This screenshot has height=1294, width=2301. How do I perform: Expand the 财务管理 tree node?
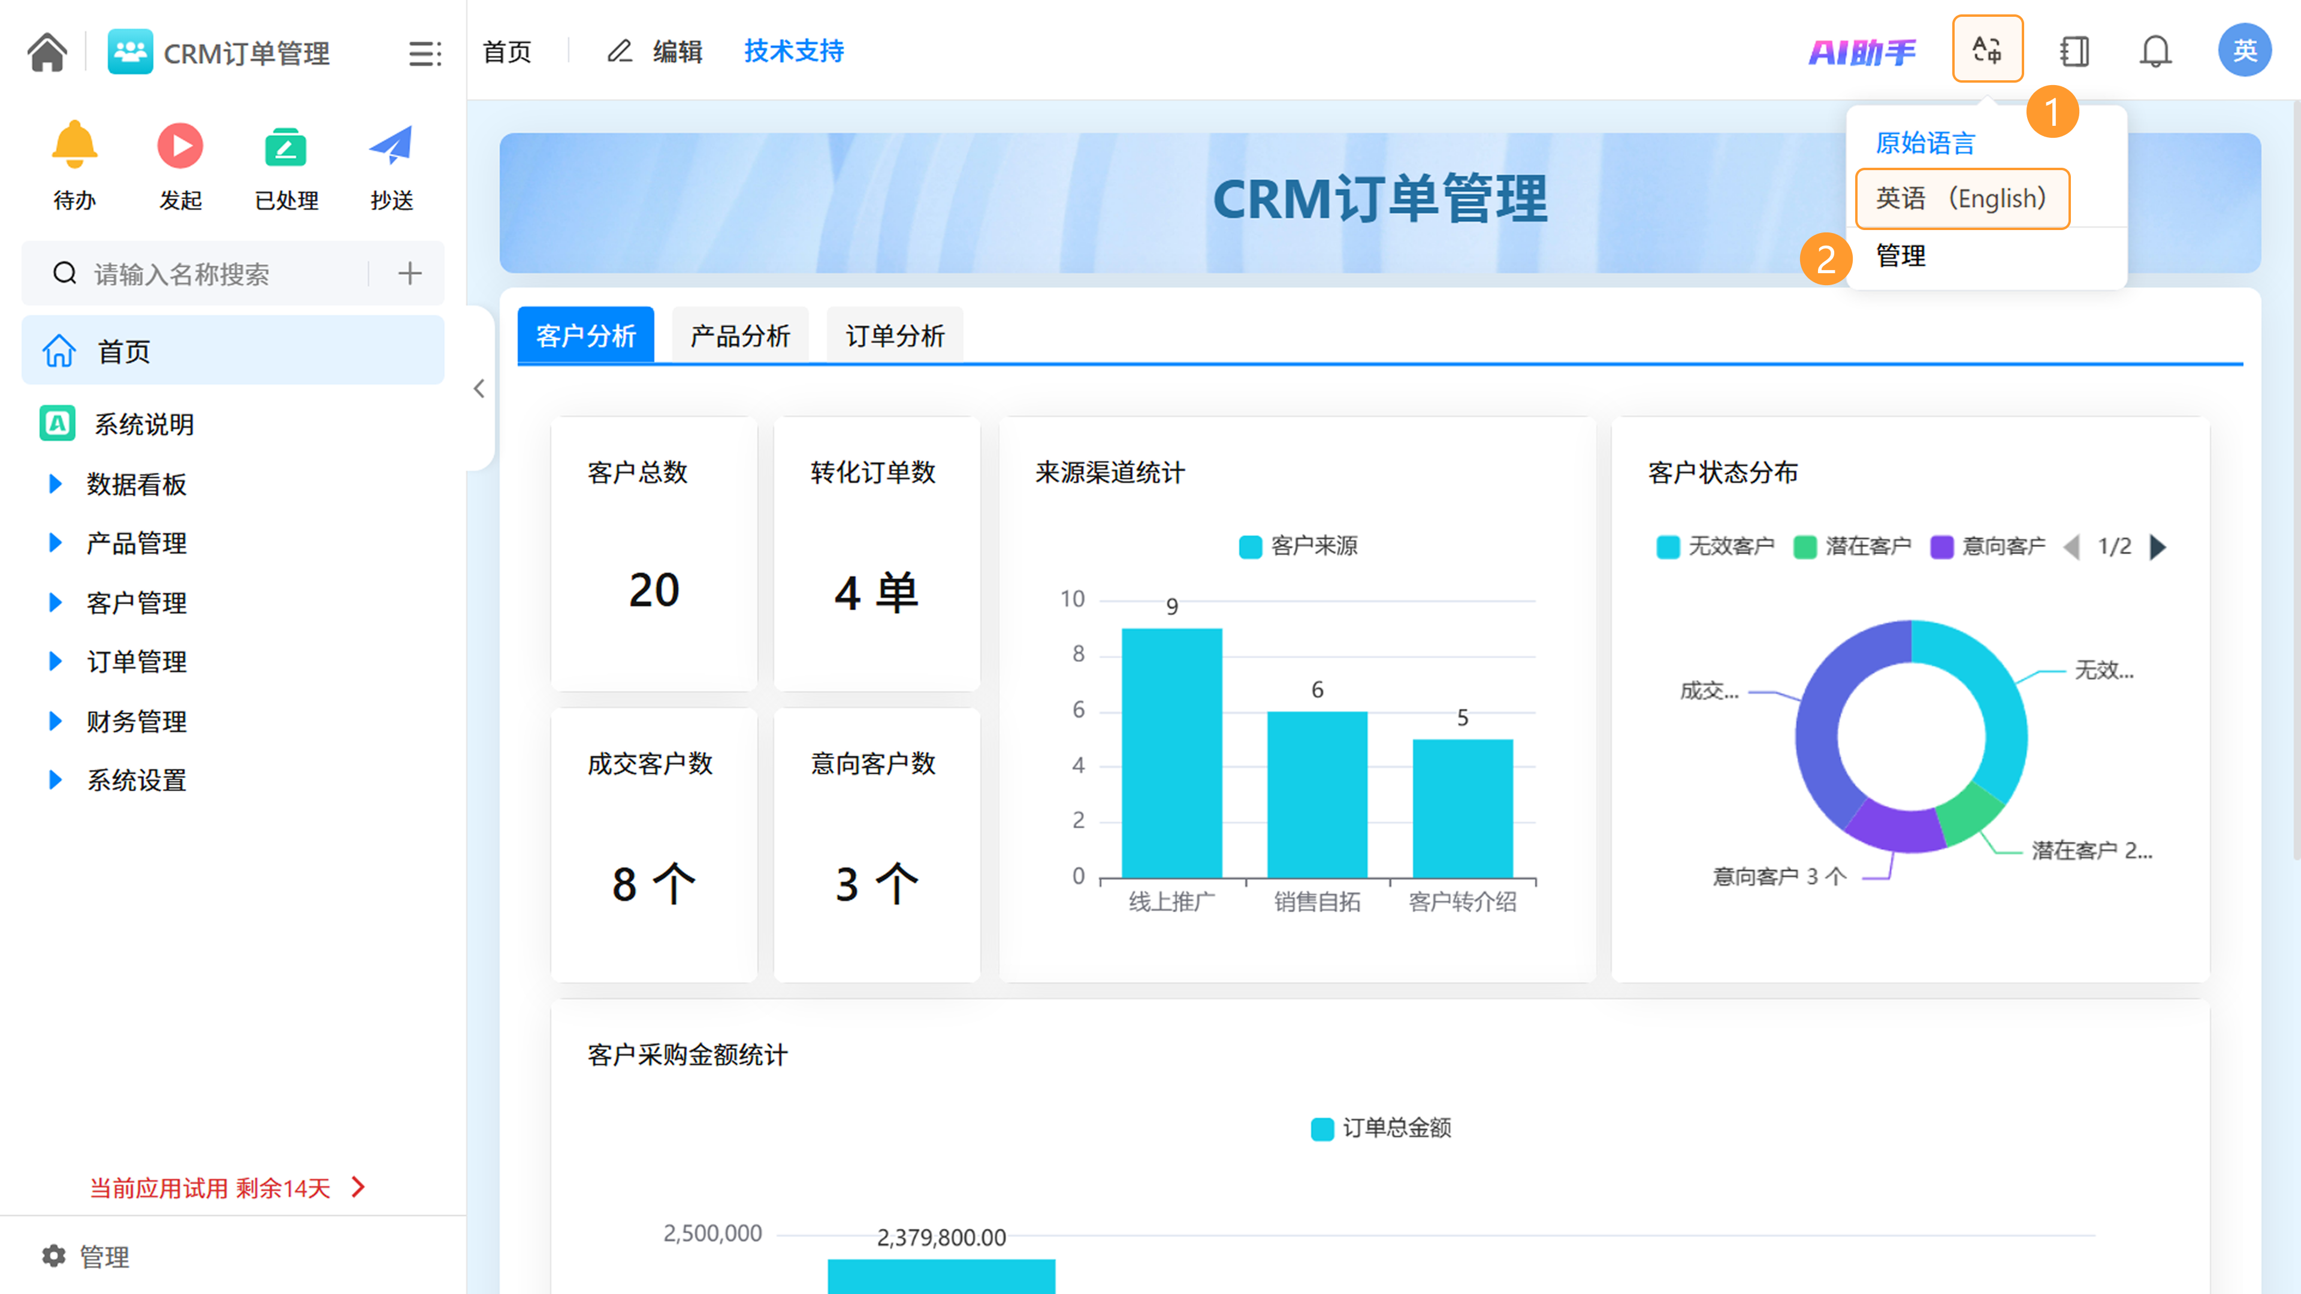tap(55, 721)
